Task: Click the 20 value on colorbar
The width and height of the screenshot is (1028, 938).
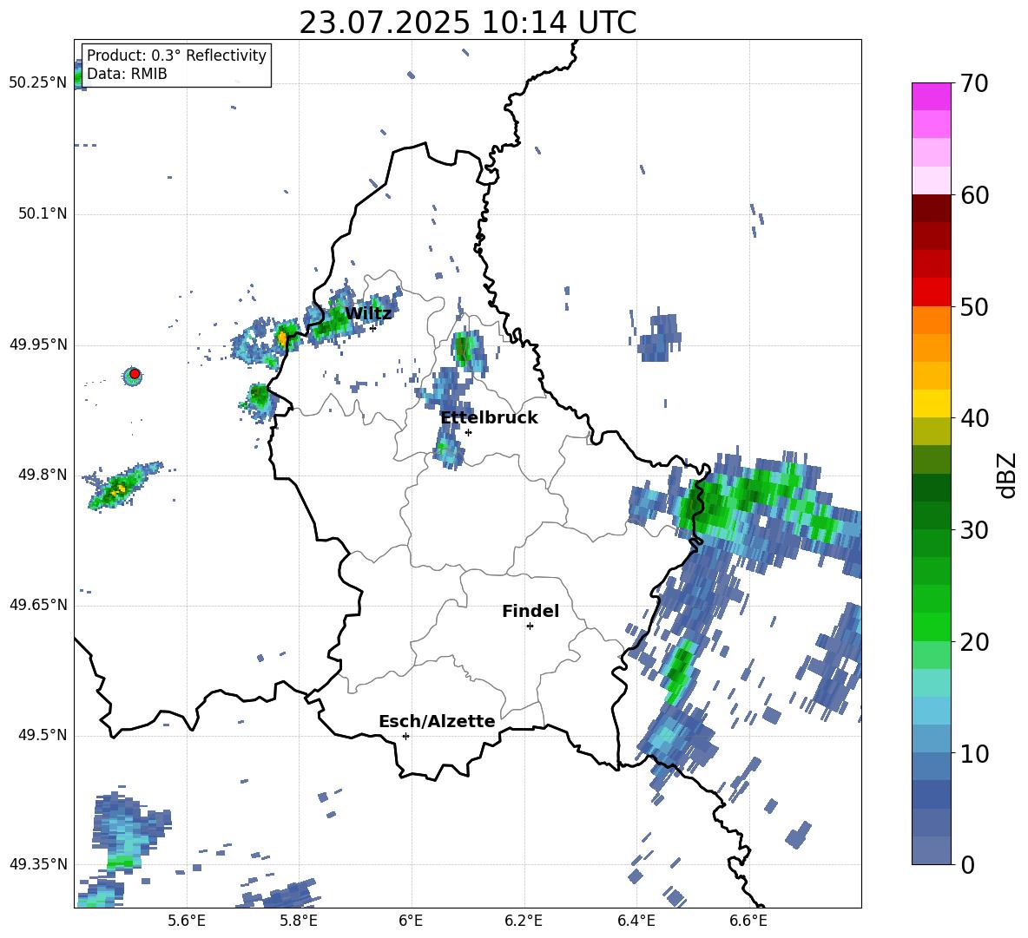Action: [974, 642]
